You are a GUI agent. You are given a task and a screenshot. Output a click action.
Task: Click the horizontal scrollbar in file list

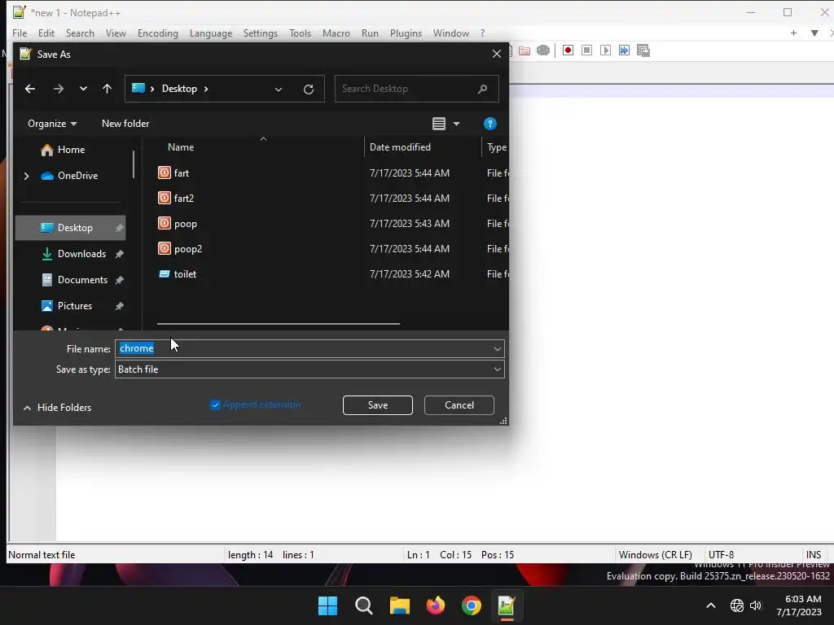[279, 323]
